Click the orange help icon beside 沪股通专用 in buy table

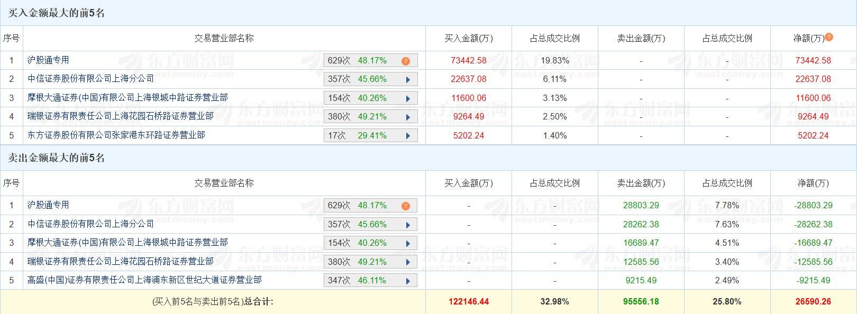point(405,60)
